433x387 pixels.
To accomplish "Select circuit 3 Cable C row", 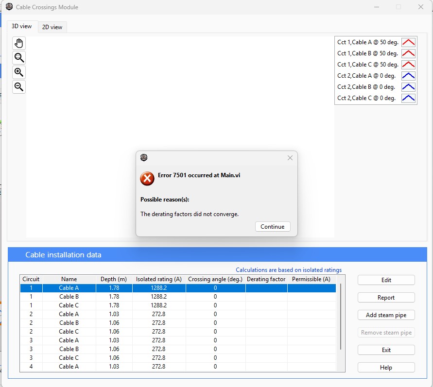I will [178, 358].
